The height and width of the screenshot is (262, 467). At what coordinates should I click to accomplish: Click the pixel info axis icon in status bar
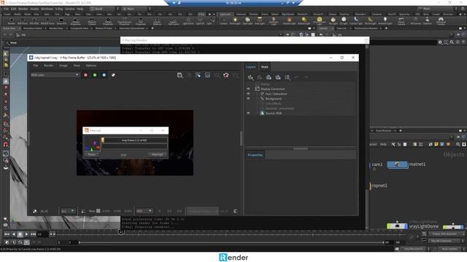point(83,211)
